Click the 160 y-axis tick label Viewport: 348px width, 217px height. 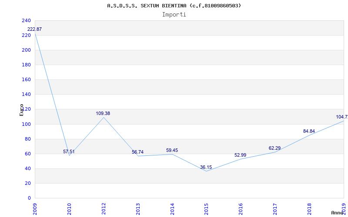pyautogui.click(x=26, y=80)
